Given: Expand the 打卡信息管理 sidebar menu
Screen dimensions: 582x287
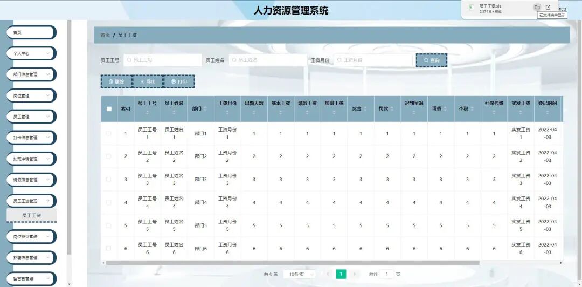Looking at the screenshot, I should click(31, 138).
